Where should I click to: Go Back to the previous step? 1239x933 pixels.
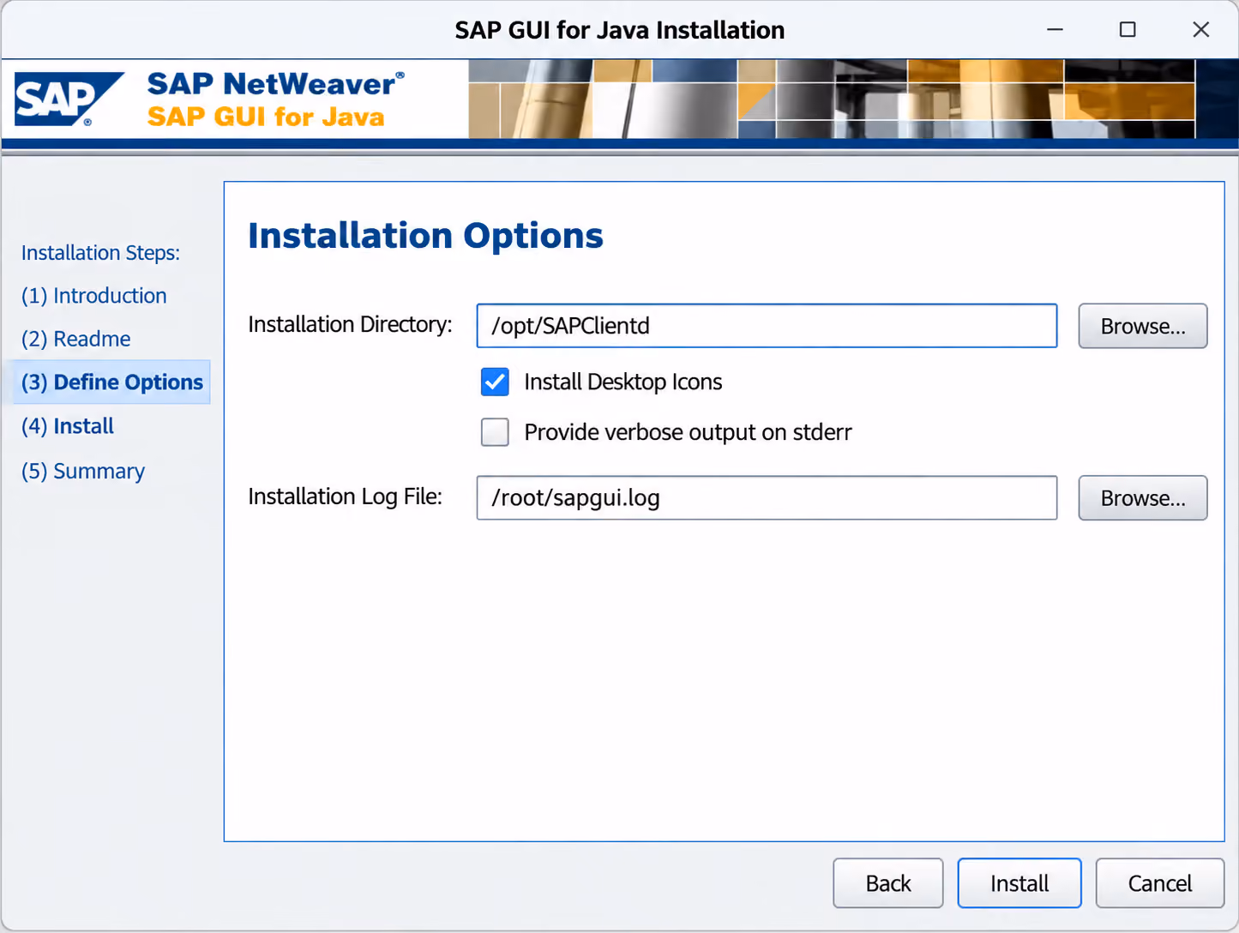coord(887,883)
